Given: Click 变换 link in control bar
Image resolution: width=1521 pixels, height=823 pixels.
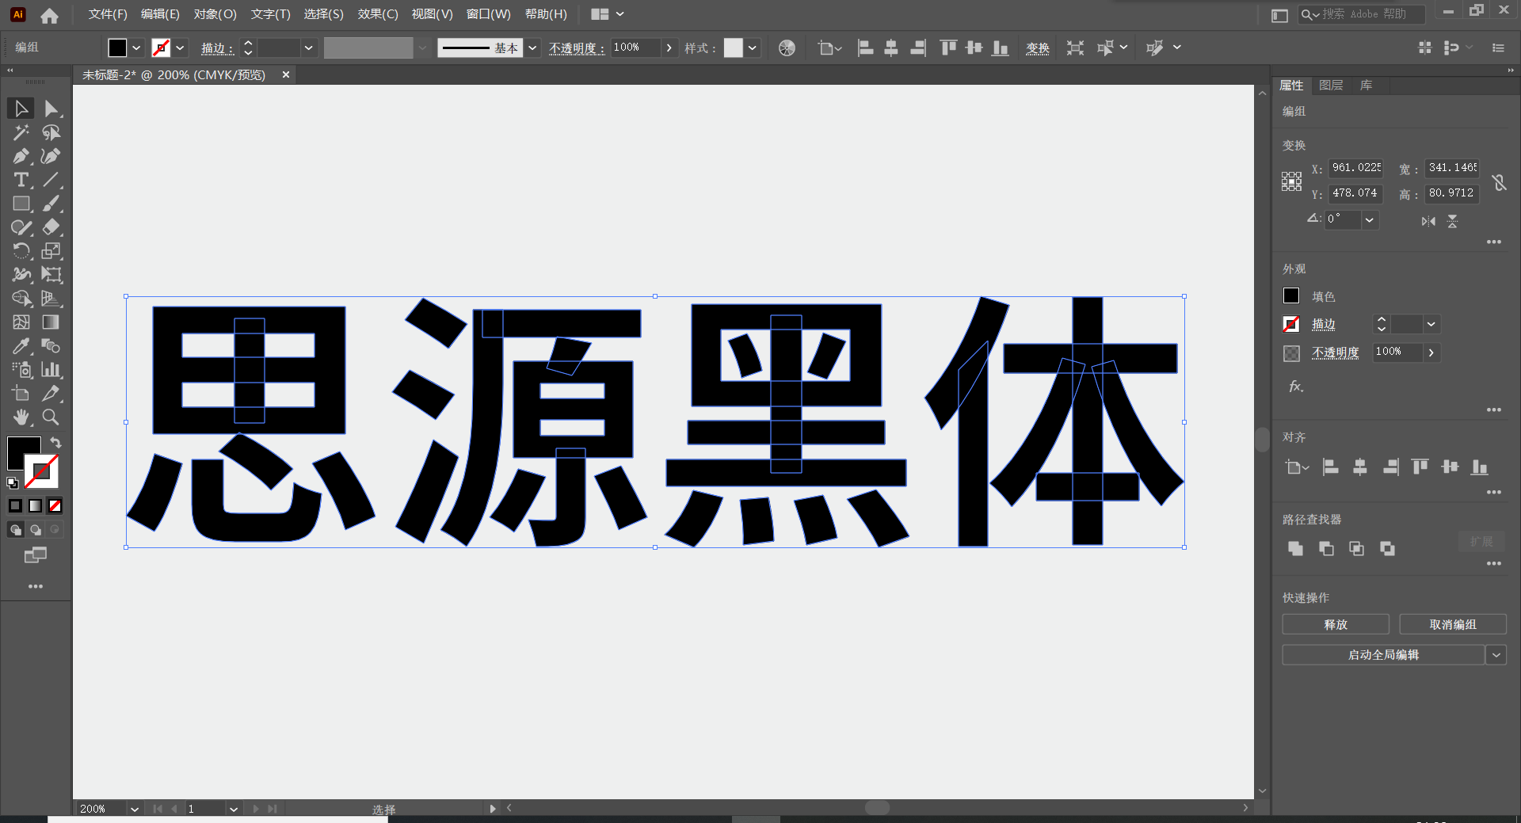Looking at the screenshot, I should [1038, 48].
